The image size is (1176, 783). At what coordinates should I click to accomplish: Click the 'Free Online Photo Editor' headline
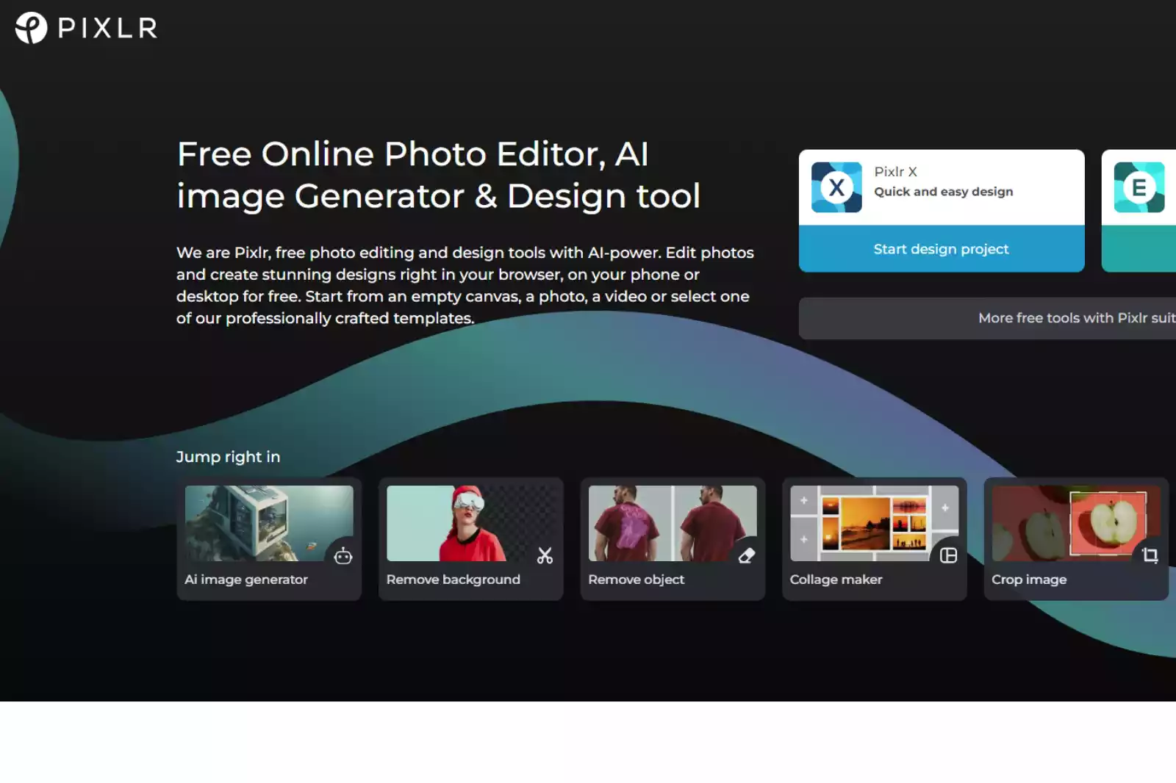point(439,175)
